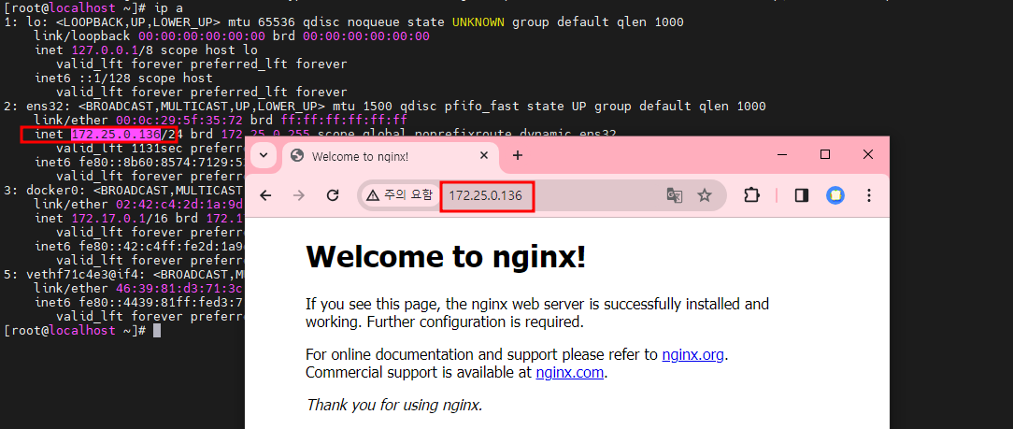Open the nginx.org link
Screen dimensions: 1013x429
coord(693,355)
